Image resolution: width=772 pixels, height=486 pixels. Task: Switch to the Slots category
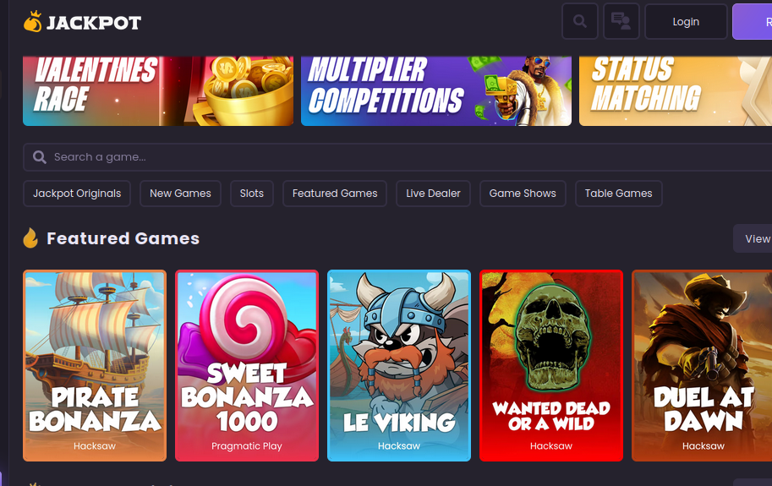pos(252,194)
